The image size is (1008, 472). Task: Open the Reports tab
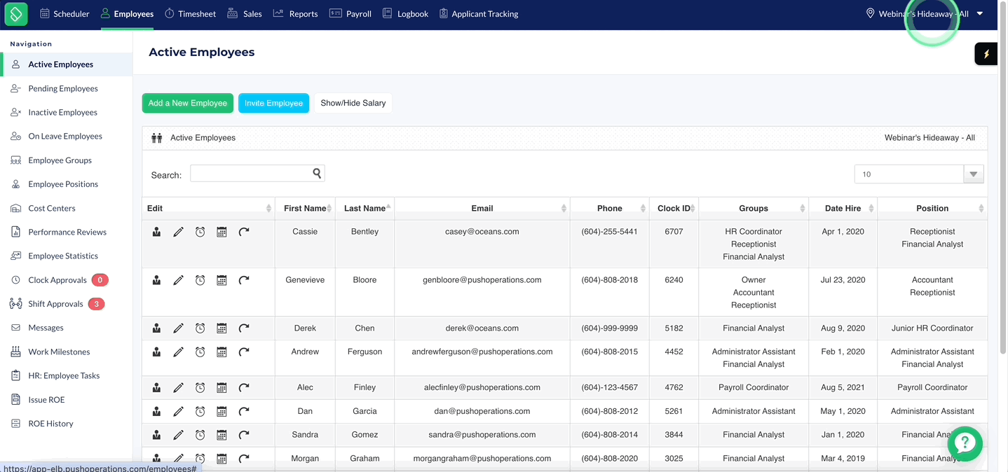pos(295,13)
